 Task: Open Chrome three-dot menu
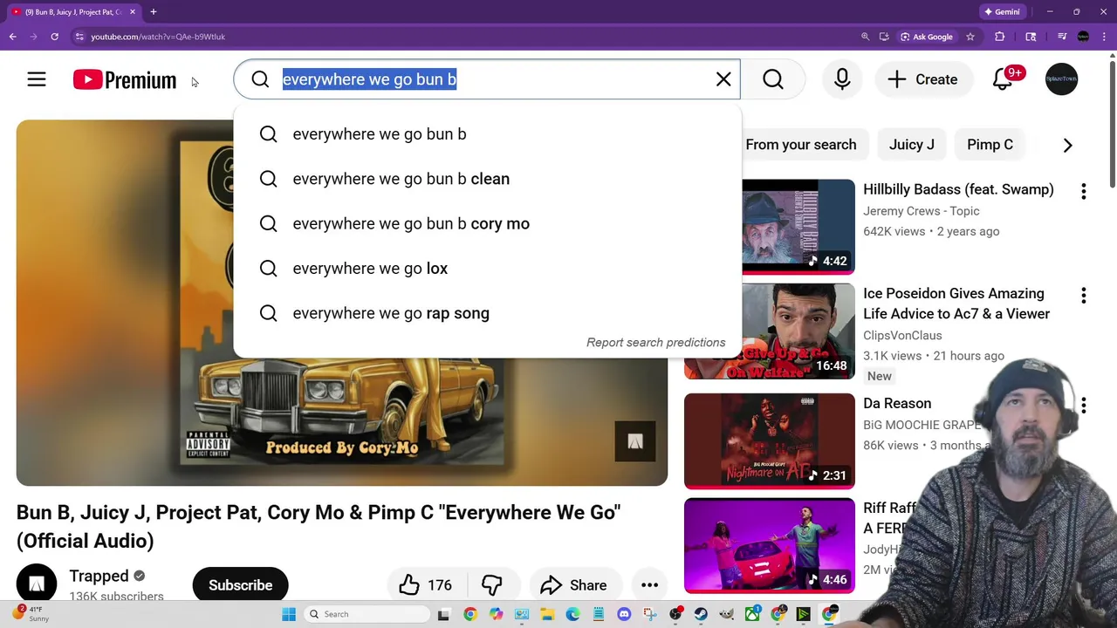pos(1104,37)
